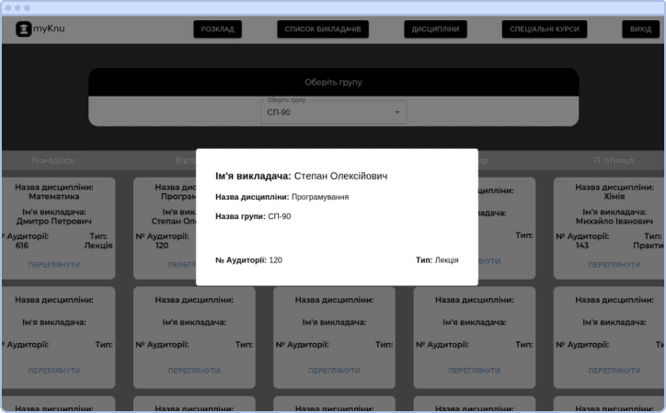666x413 pixels.
Task: Open the ДИСЦИПЛІНИ section
Action: point(435,29)
